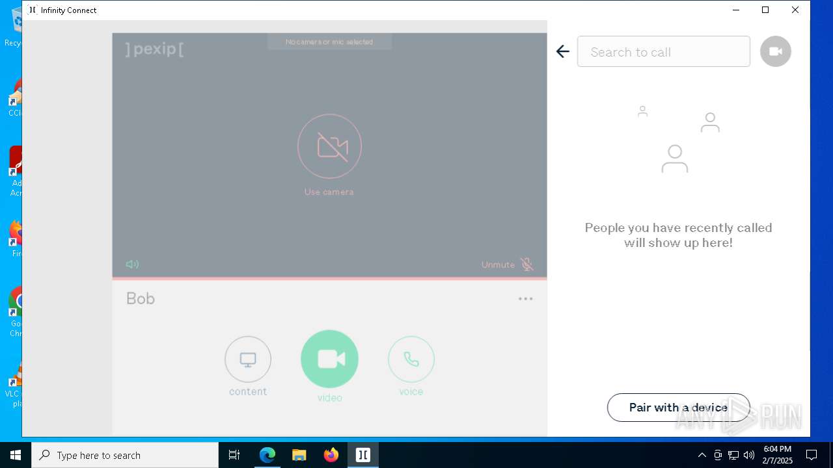The height and width of the screenshot is (468, 833).
Task: Enable the camera using the Use camera icon
Action: tap(329, 146)
